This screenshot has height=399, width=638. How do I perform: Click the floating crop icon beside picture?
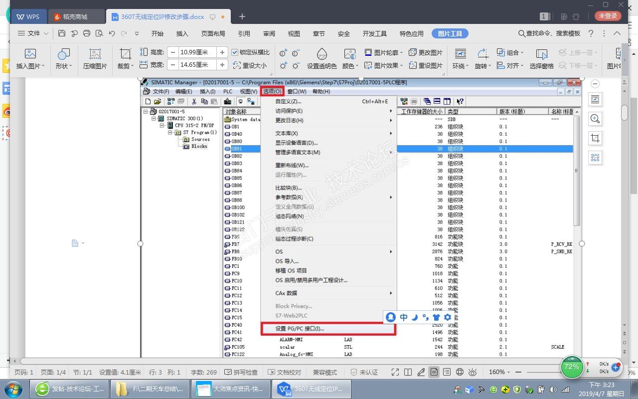coord(595,138)
